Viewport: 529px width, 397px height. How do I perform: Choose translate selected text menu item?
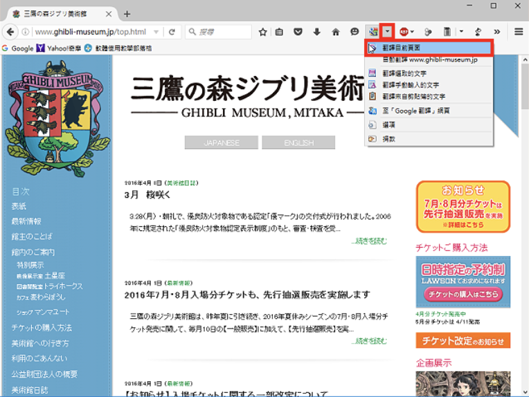click(x=429, y=73)
